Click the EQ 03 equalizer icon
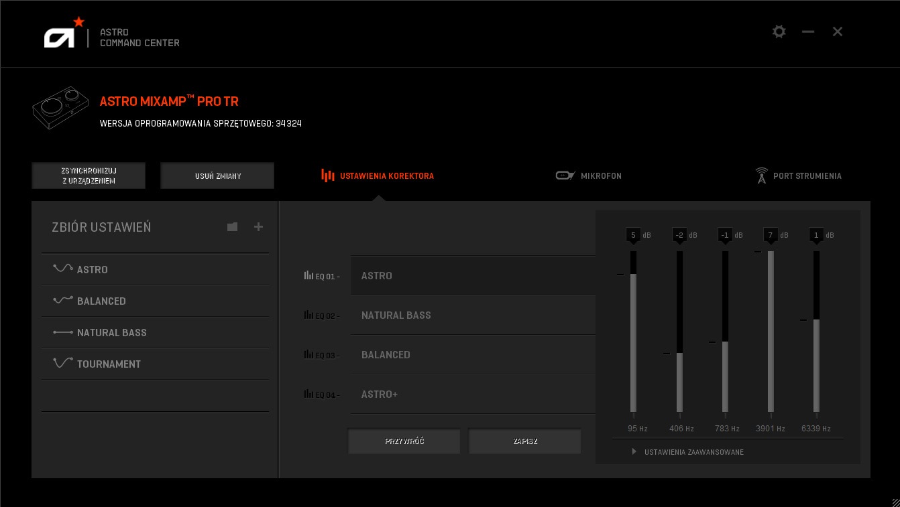Screen dimensions: 900x507 pos(308,354)
